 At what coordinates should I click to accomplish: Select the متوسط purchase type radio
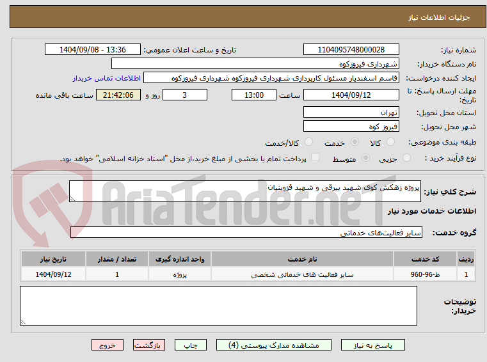click(x=366, y=158)
